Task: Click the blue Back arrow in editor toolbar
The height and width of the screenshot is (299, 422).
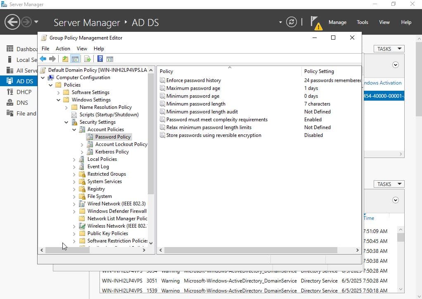Action: point(43,59)
